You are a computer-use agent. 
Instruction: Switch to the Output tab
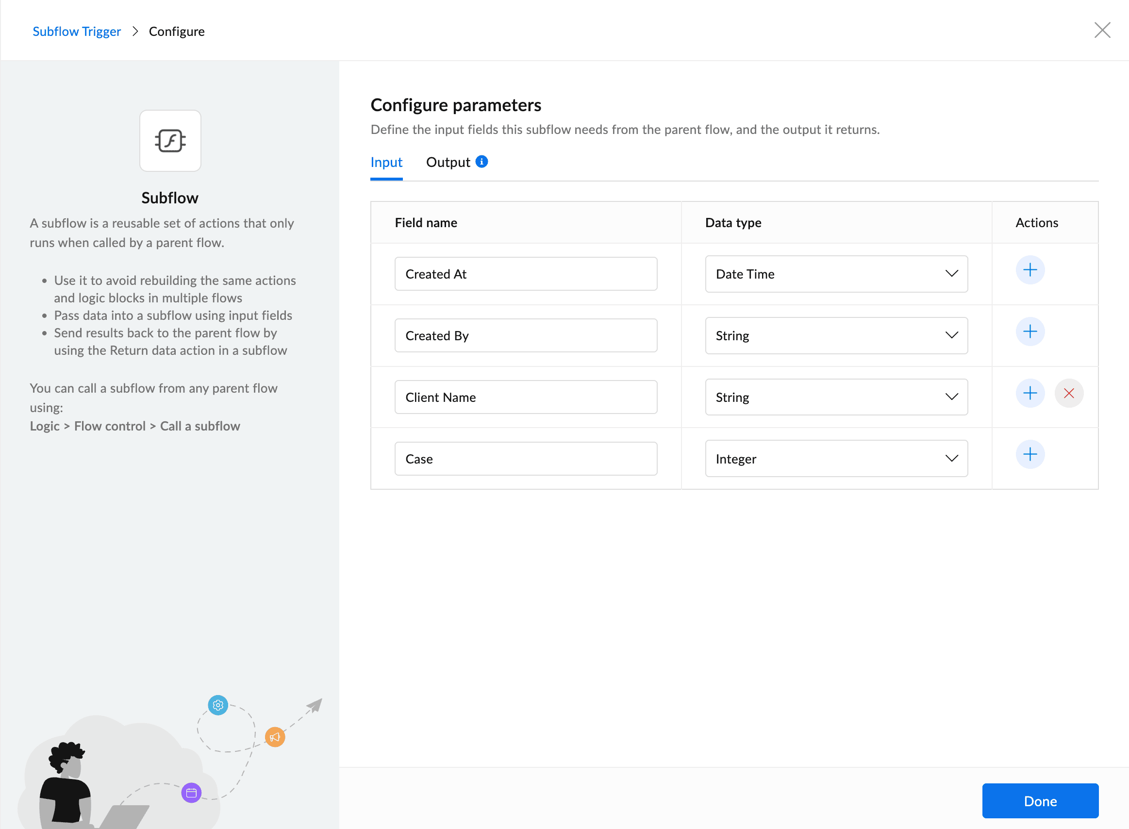click(448, 162)
